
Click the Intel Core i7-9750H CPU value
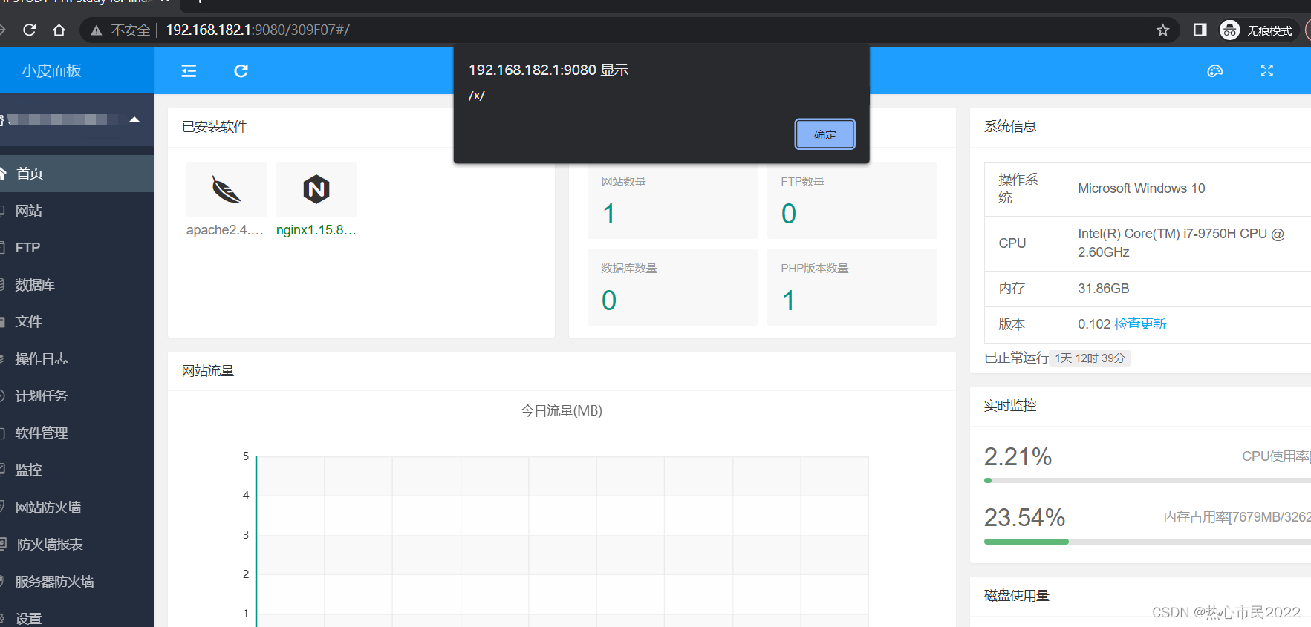pos(1181,243)
